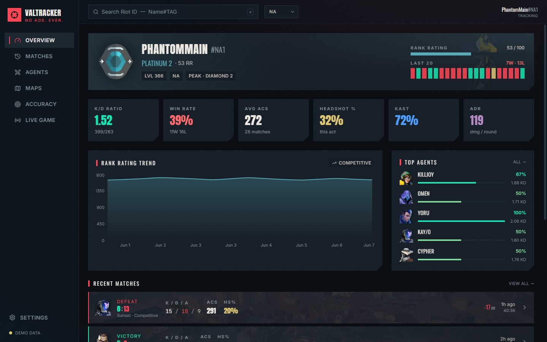Click Yoru win rate bar
This screenshot has height=342, width=547.
pyautogui.click(x=461, y=221)
